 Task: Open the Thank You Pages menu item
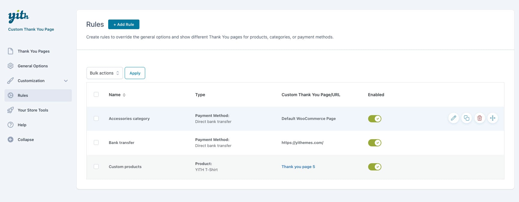[x=33, y=51]
